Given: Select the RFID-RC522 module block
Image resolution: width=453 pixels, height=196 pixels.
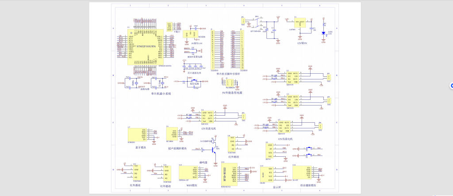Looking at the screenshot, I should (x=232, y=175).
